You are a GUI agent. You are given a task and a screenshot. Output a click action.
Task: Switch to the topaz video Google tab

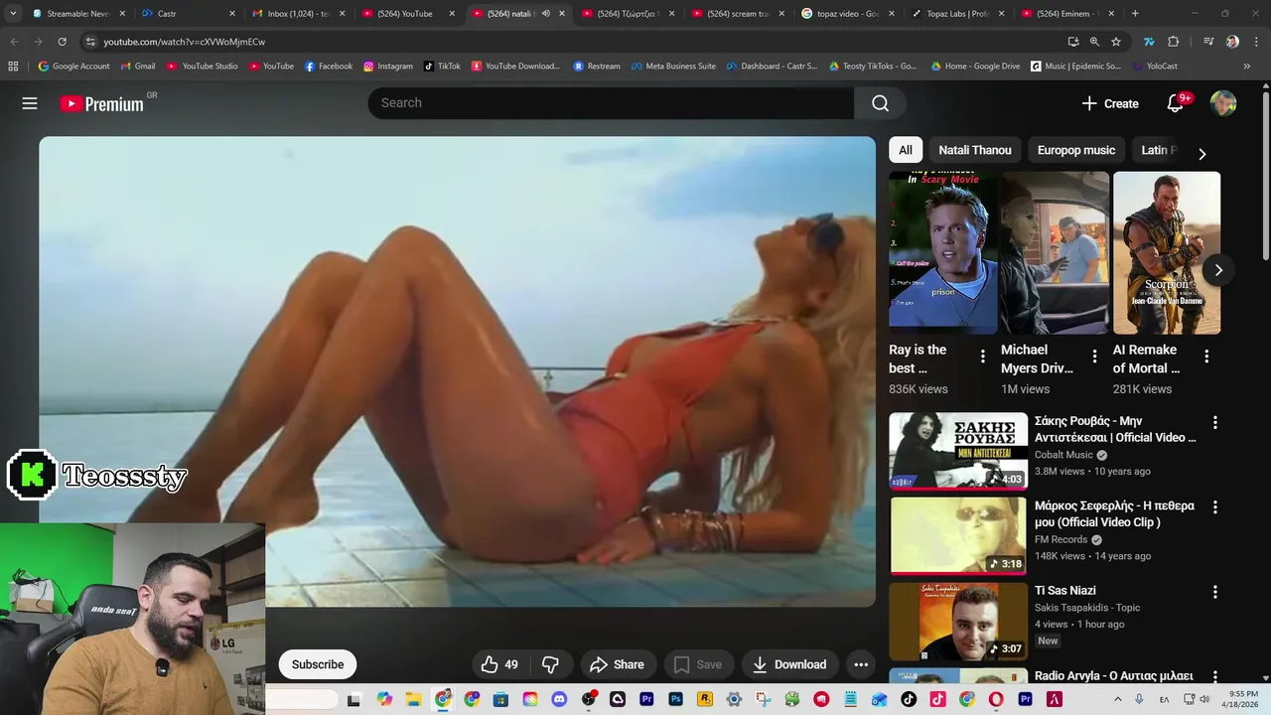[847, 14]
